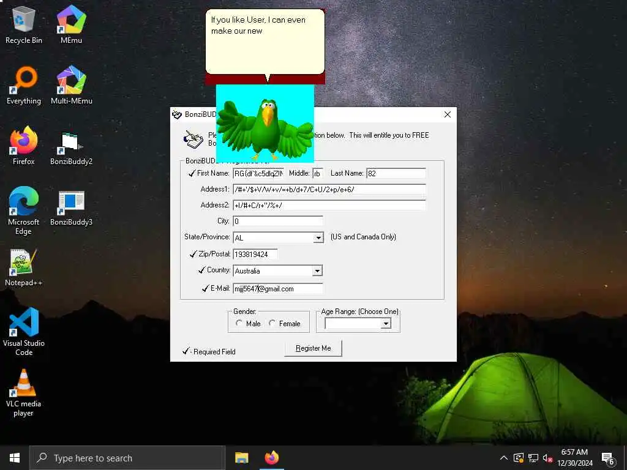Open Microsoft Edge desktop shortcut
Viewport: 627px width, 470px height.
[24, 211]
